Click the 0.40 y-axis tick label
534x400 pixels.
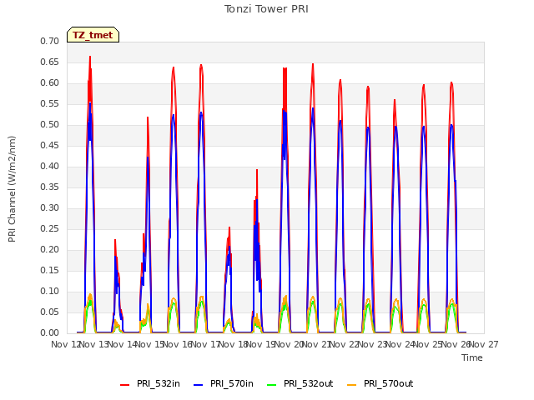pos(50,166)
